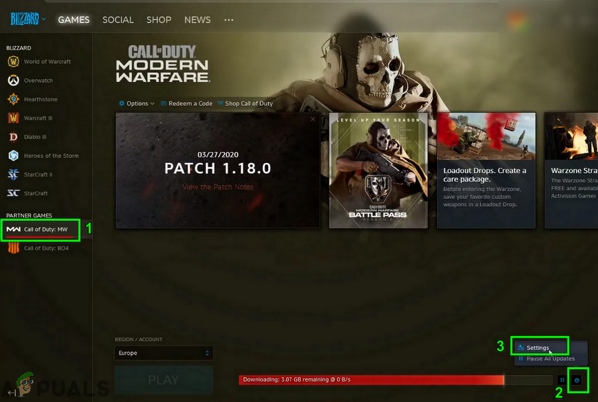Click the PATCH 1.18.0 title text
Viewport: 598px width, 402px height.
(x=218, y=168)
